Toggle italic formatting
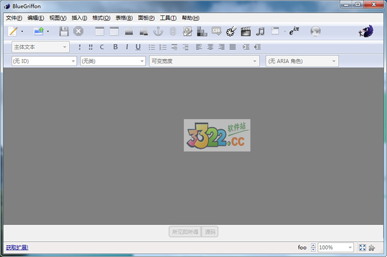Image resolution: width=387 pixels, height=257 pixels. 126,47
